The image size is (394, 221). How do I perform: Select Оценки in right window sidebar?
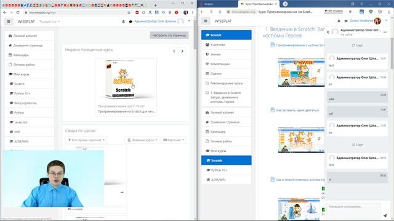[x=226, y=74]
